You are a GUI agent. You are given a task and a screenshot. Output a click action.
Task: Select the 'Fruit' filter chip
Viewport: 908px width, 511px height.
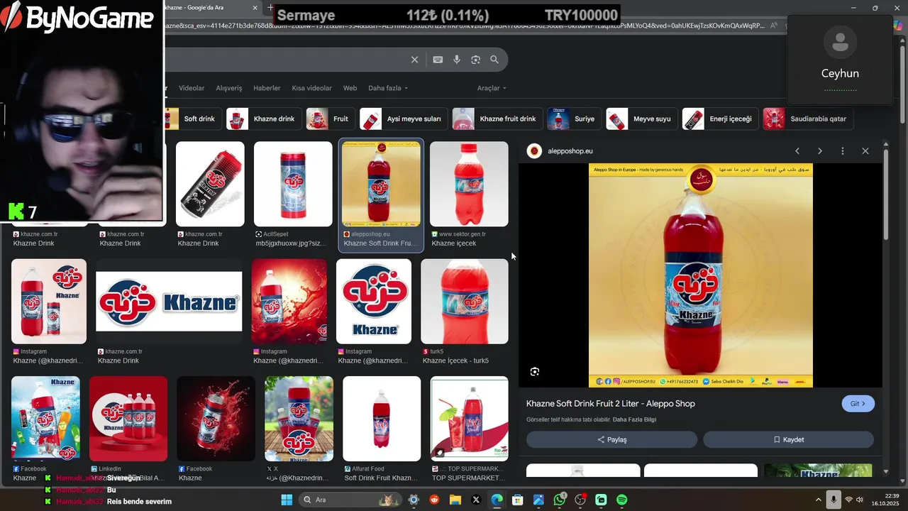point(330,119)
